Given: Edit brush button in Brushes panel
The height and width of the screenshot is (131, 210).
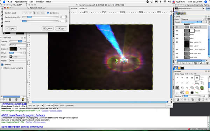Looking at the screenshot, I should 178,100.
